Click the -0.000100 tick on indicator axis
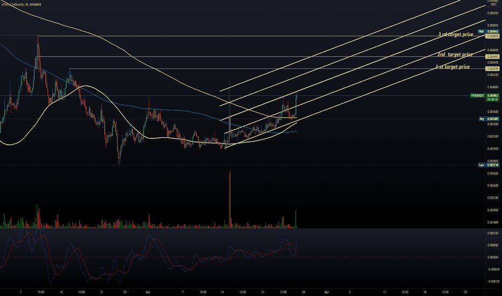Screen dimensions: 502x296 493,281
